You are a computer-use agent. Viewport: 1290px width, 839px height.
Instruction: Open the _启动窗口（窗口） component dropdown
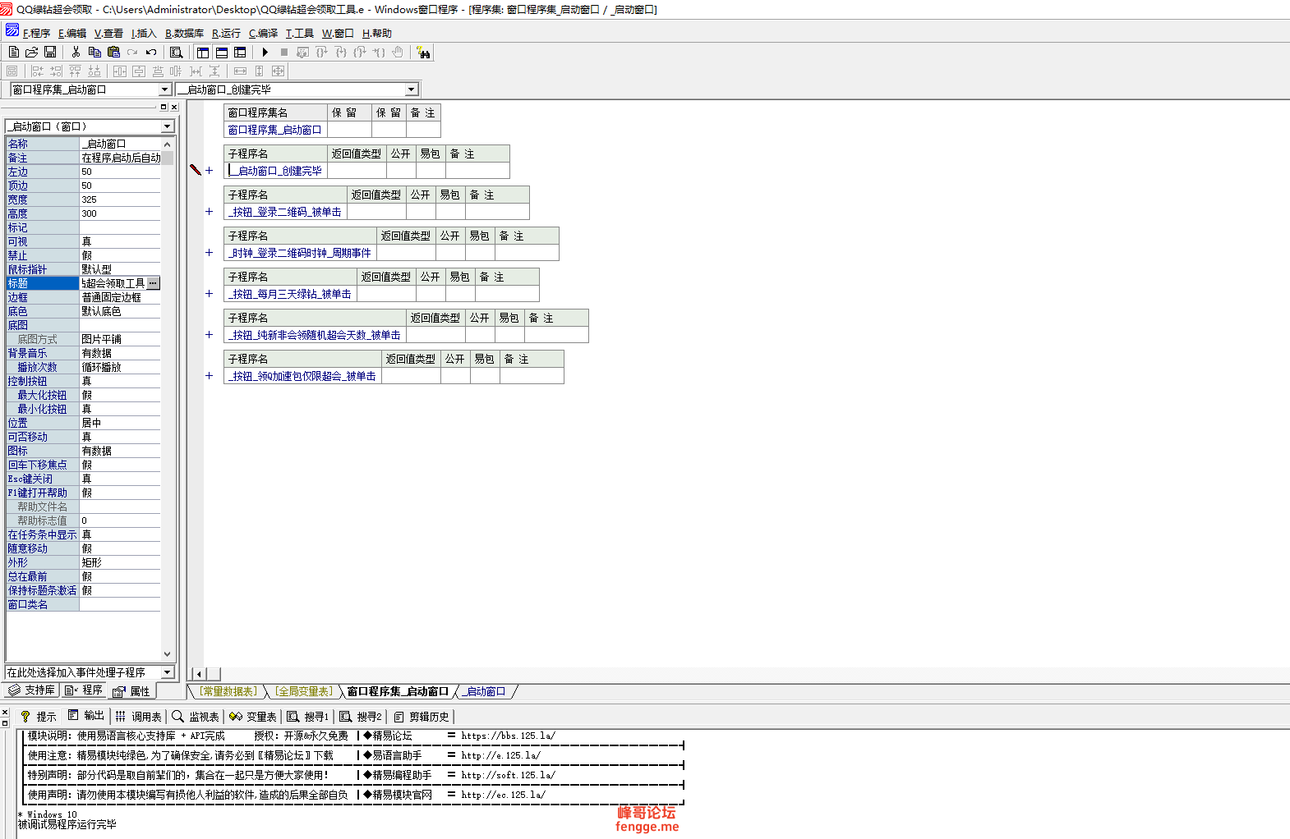168,126
